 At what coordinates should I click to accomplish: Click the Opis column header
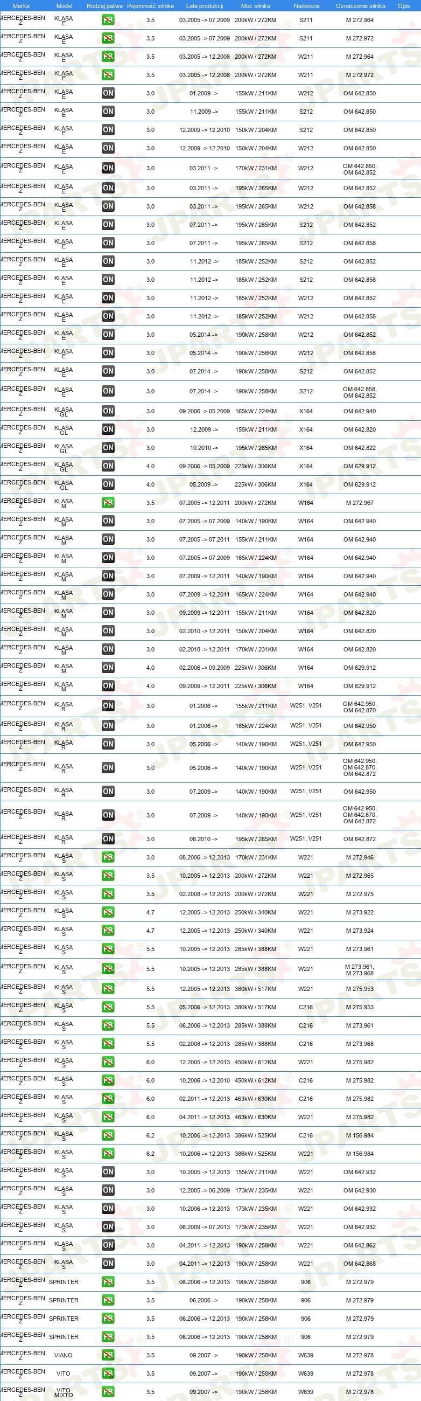tap(404, 6)
